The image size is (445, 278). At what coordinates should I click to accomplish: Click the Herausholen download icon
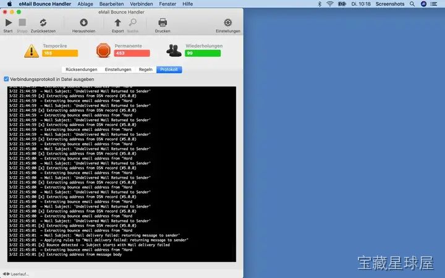coord(83,22)
